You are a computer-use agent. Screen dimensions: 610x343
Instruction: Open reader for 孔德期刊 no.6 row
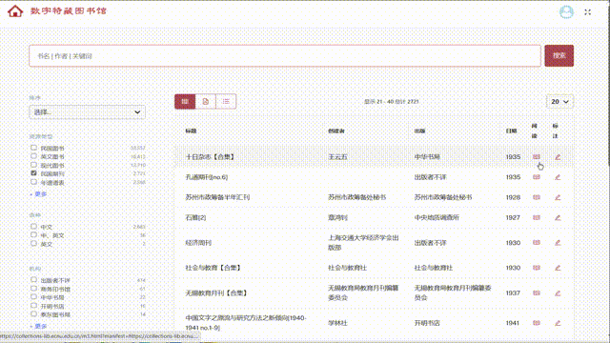(537, 177)
